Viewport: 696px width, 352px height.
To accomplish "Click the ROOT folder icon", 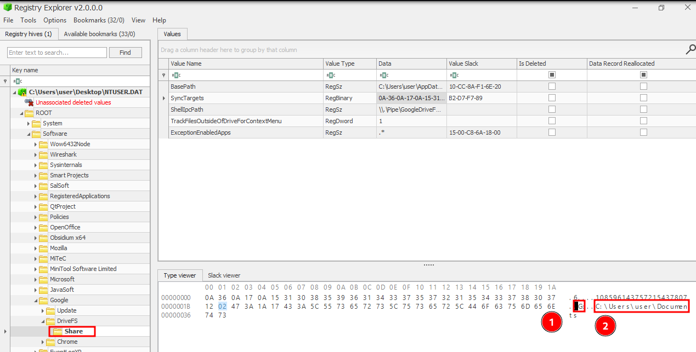I will pyautogui.click(x=30, y=113).
